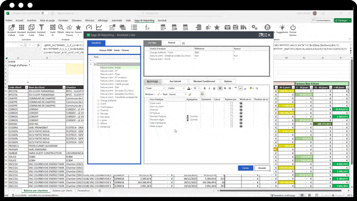Click the green refresh icon below the font toolbar
The height and width of the screenshot is (201, 357).
coord(202,94)
